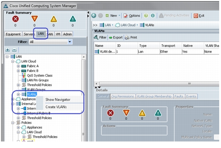Click the critical faults icon in Details Fault Summary
Screen dimensions: 221x148
click(110, 113)
